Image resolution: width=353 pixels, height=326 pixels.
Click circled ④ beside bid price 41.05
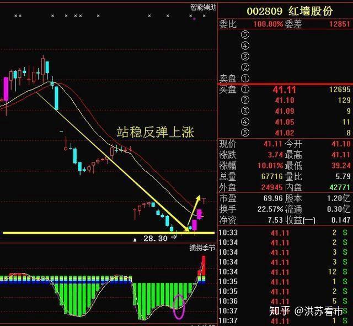245,122
